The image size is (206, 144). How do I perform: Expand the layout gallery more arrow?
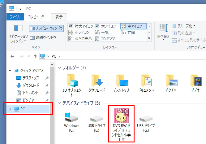point(149,38)
